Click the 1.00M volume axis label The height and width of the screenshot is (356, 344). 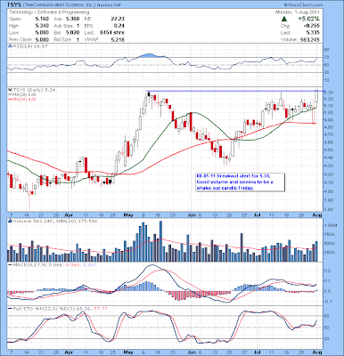coord(331,225)
